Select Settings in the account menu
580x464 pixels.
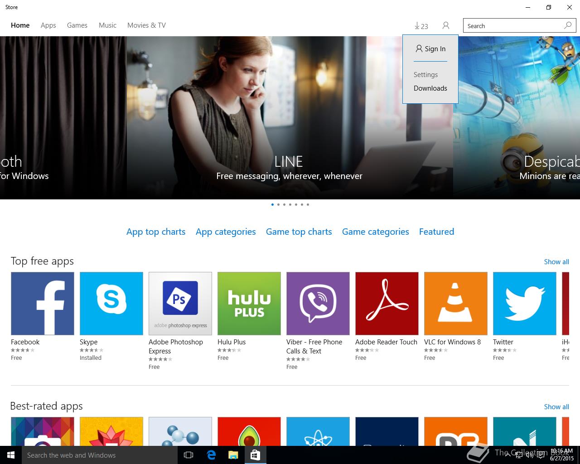(425, 75)
